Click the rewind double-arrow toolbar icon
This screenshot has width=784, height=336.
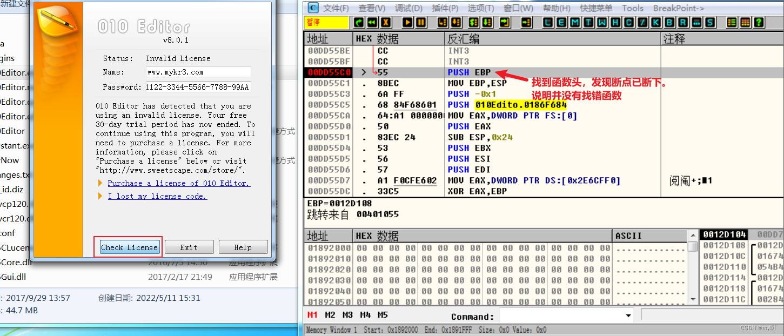pos(373,22)
